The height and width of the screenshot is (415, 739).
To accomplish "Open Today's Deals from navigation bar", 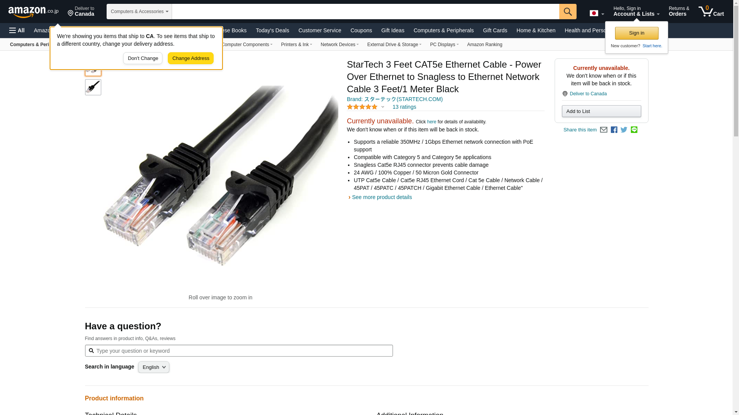I will point(273,30).
